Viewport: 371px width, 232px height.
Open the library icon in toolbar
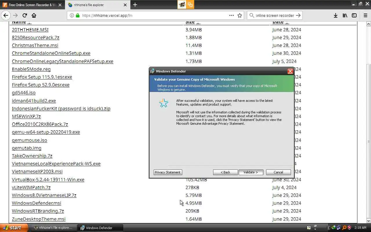345,15
